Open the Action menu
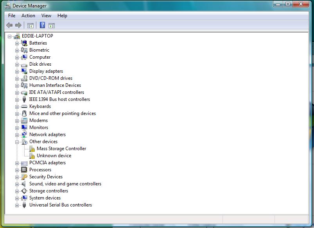This screenshot has height=228, width=314. (x=28, y=16)
